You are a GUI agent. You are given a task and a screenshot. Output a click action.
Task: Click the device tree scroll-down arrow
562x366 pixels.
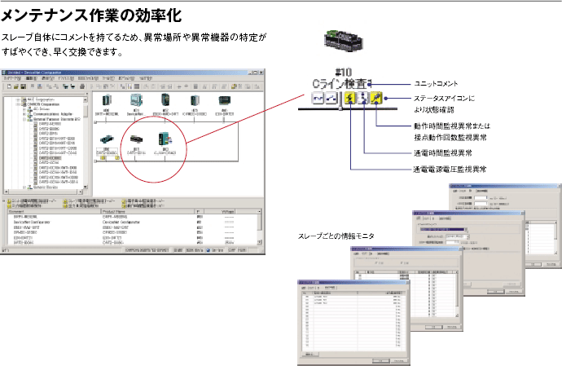(x=86, y=187)
